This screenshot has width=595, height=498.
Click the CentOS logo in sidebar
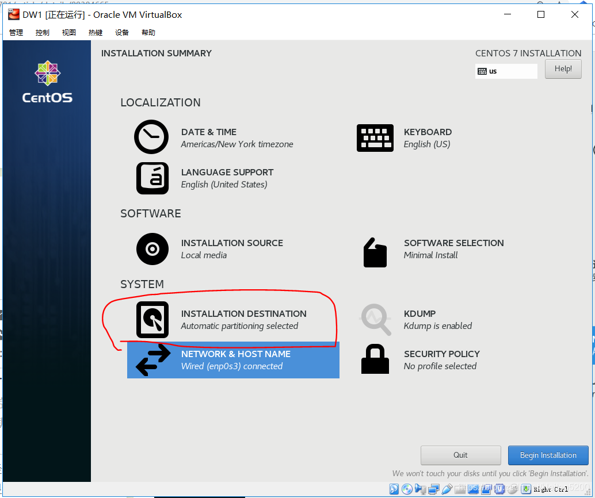[x=47, y=82]
